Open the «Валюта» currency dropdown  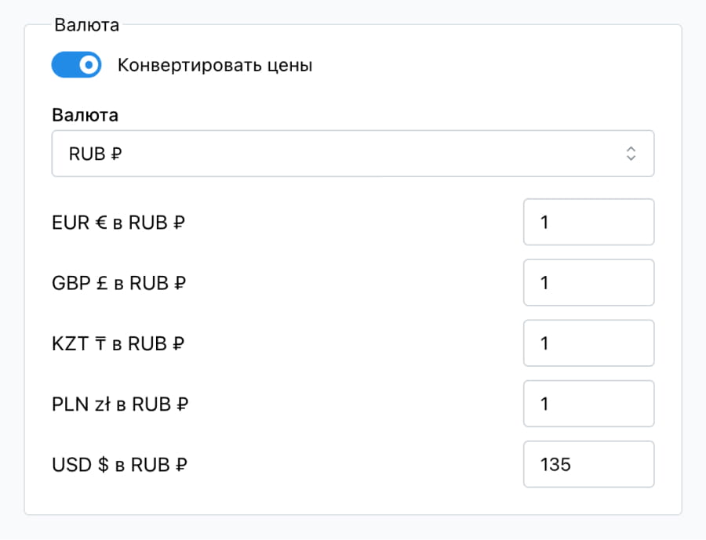point(353,154)
